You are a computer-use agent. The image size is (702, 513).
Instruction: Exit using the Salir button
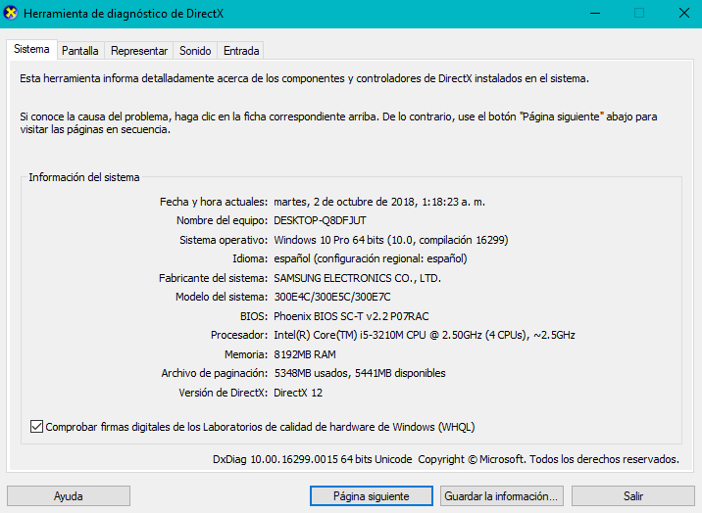click(632, 496)
